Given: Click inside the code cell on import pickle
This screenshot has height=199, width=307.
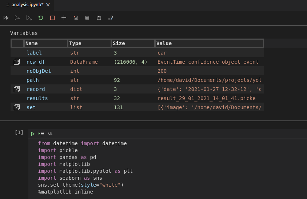Looking at the screenshot, I should pos(58,150).
